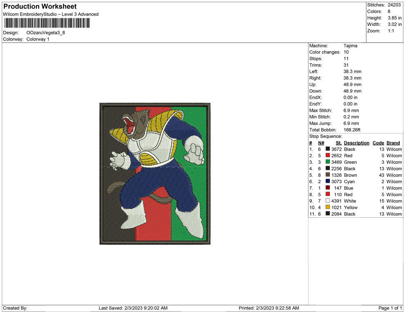The width and height of the screenshot is (405, 312).
Task: Click the 'Color changes:' label
Action: 325,52
